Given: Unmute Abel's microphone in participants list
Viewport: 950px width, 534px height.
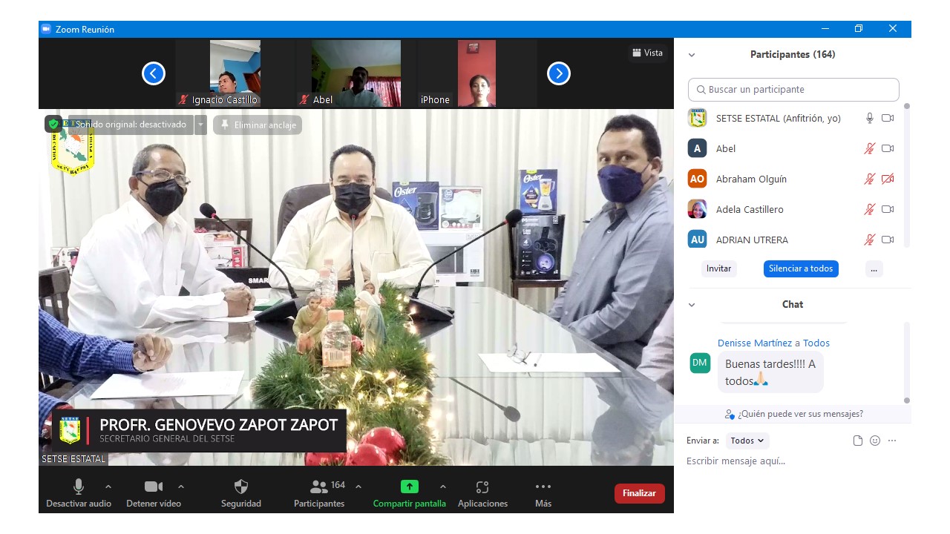Looking at the screenshot, I should [869, 148].
